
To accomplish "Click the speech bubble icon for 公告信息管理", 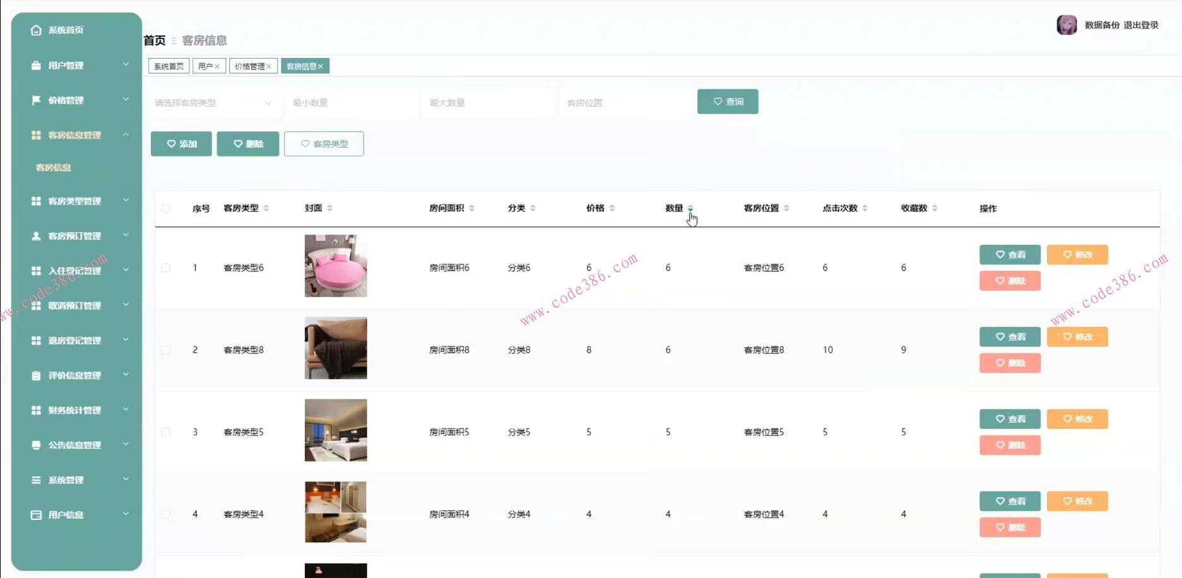I will (36, 445).
